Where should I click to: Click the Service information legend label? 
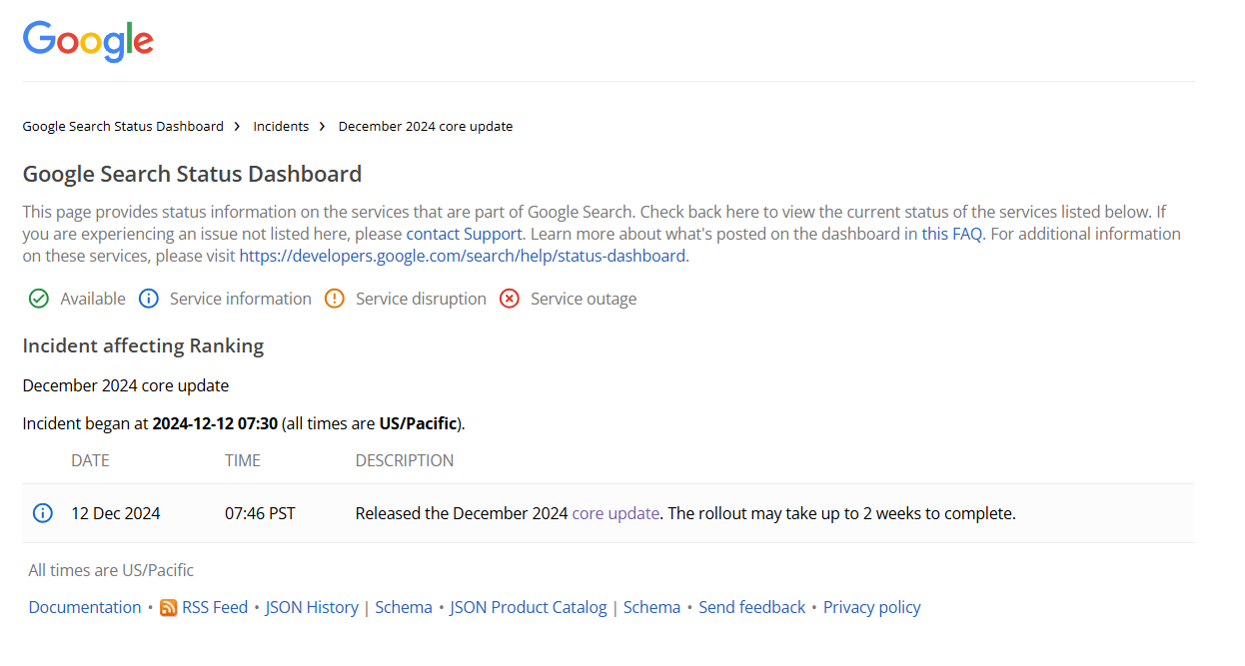[x=241, y=299]
